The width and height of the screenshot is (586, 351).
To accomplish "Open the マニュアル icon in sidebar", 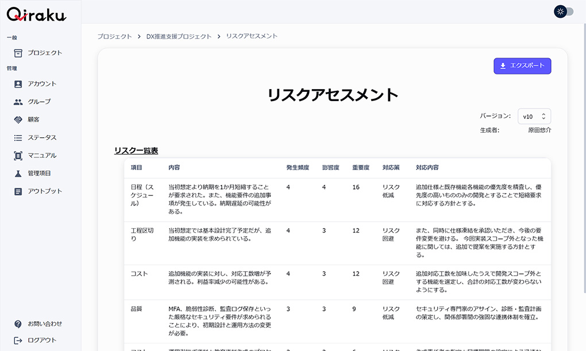I will coord(18,156).
